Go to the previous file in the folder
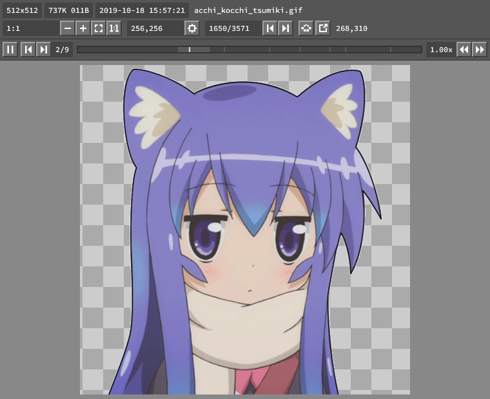This screenshot has height=399, width=490. coord(270,28)
